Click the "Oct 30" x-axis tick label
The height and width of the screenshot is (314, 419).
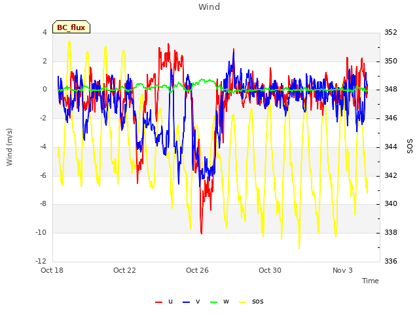270,270
